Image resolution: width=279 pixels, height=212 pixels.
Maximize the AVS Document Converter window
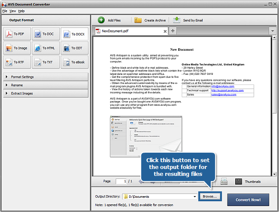click(x=270, y=4)
